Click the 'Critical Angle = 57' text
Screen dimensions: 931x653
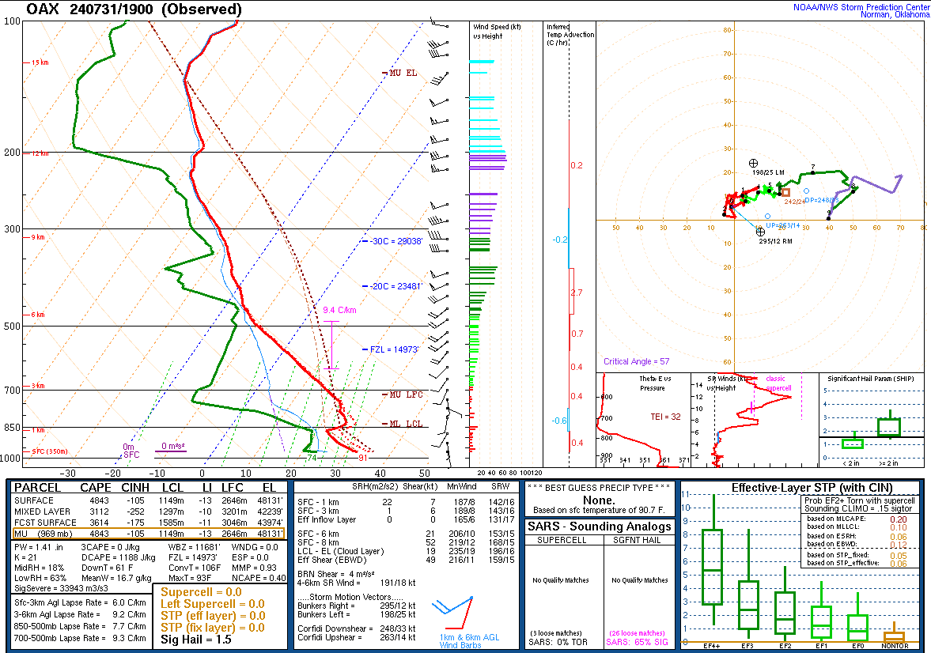pos(637,361)
